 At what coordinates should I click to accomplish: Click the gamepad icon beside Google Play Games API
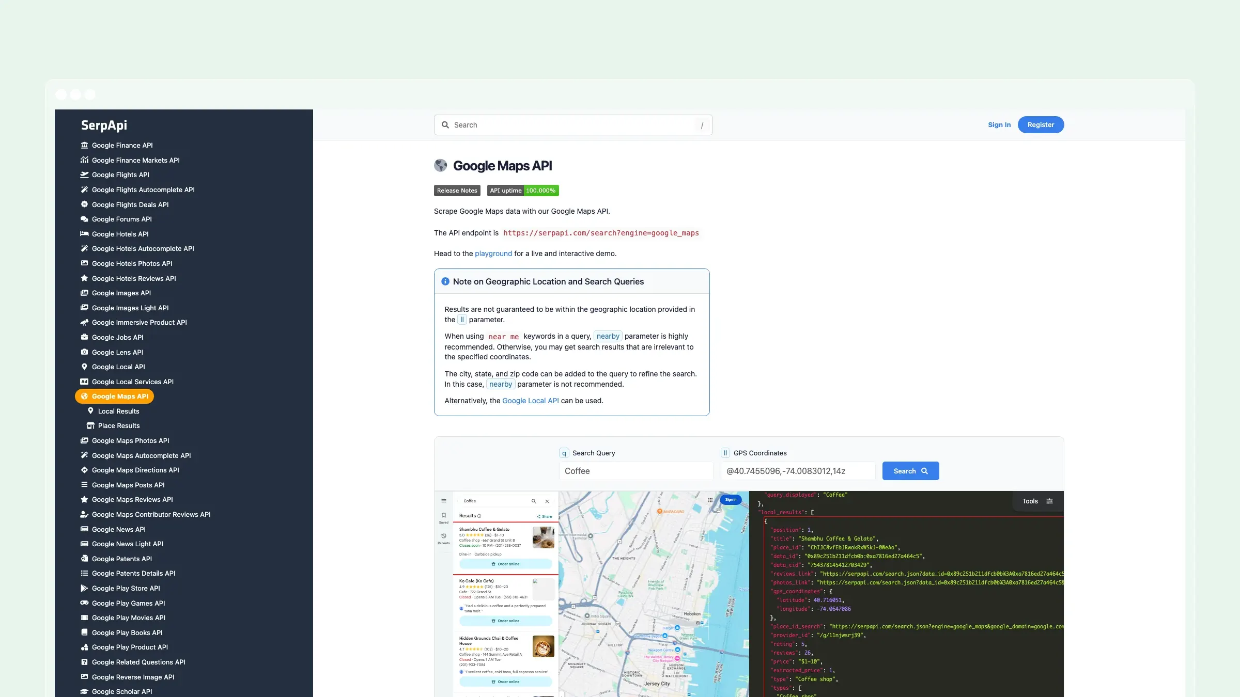[84, 603]
